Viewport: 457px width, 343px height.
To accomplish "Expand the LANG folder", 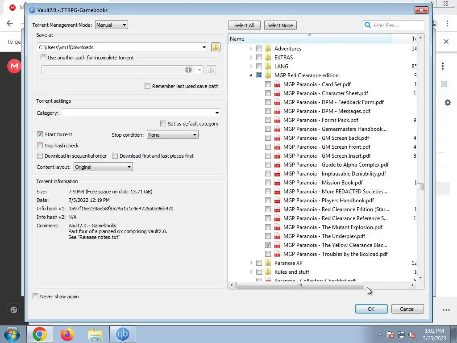I will point(251,66).
